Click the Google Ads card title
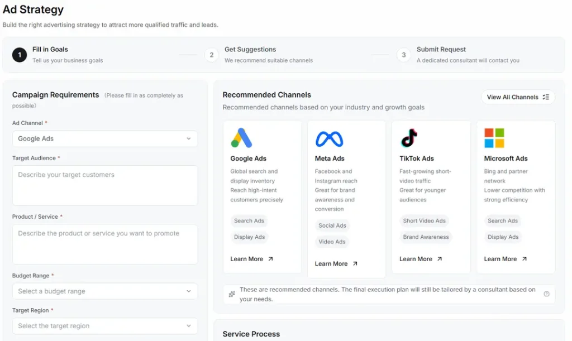 click(x=248, y=159)
